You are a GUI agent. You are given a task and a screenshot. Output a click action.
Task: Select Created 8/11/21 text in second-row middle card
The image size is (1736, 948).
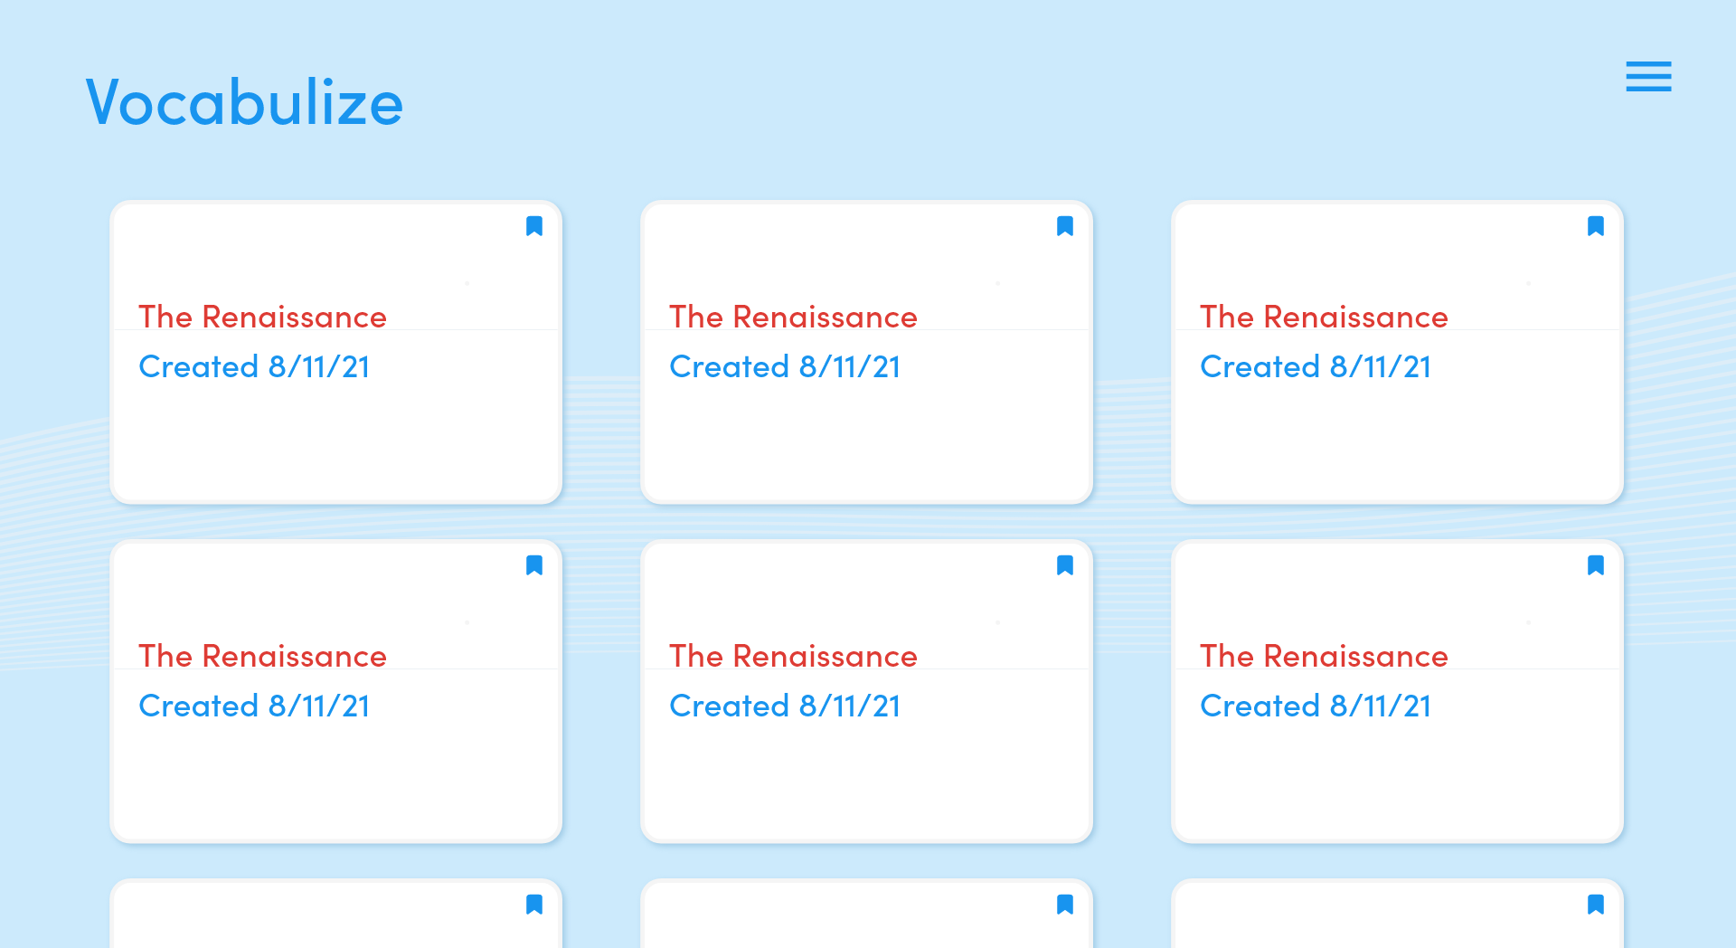pyautogui.click(x=785, y=706)
